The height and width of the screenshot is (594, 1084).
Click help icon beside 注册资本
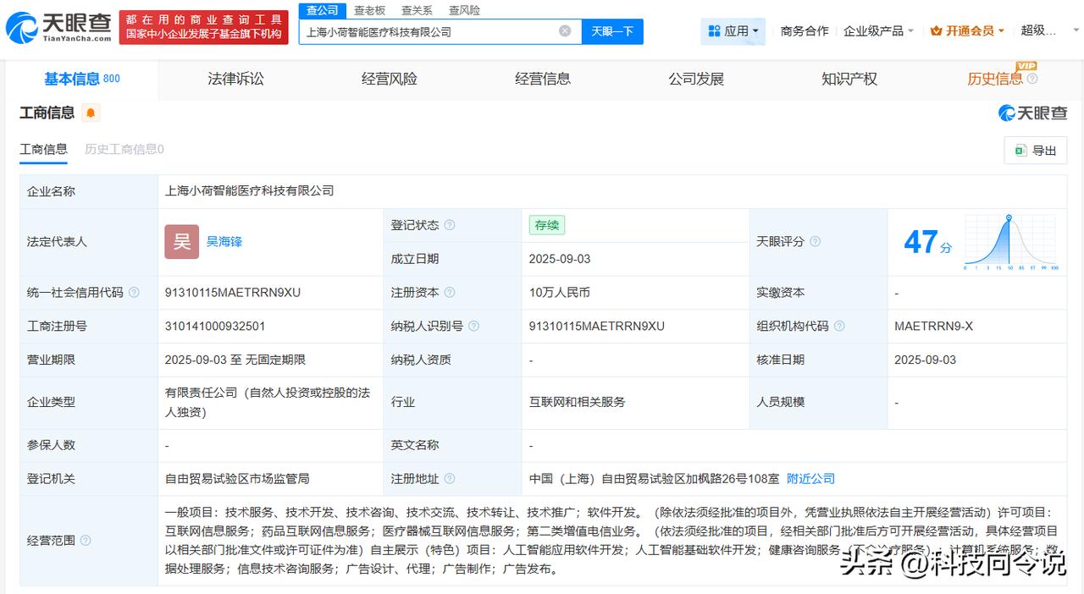click(450, 292)
